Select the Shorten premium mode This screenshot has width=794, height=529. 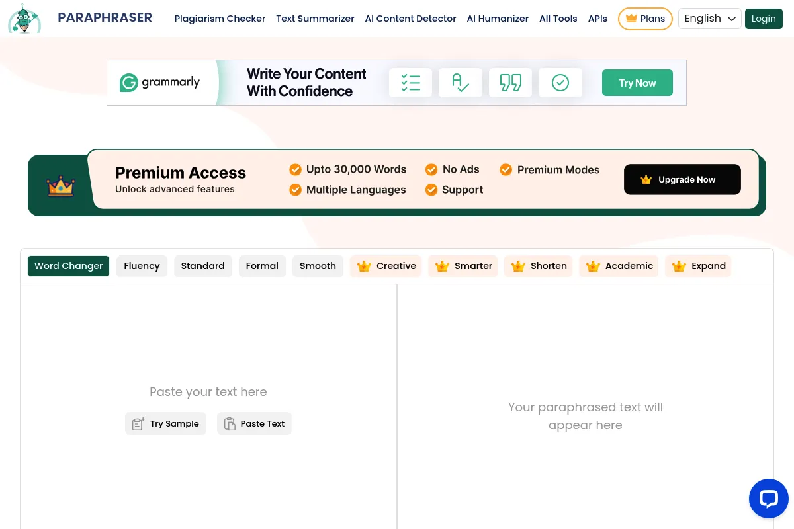click(539, 266)
